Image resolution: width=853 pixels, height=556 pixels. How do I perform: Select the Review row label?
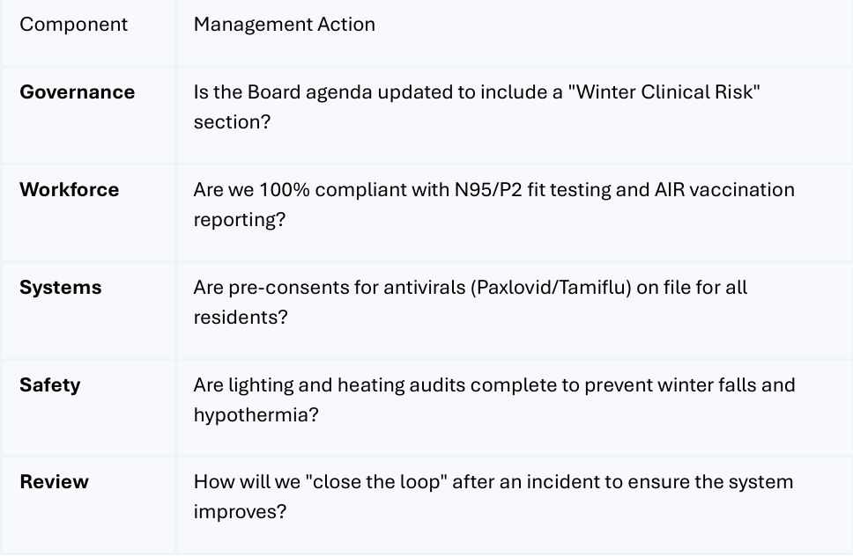[x=54, y=482]
